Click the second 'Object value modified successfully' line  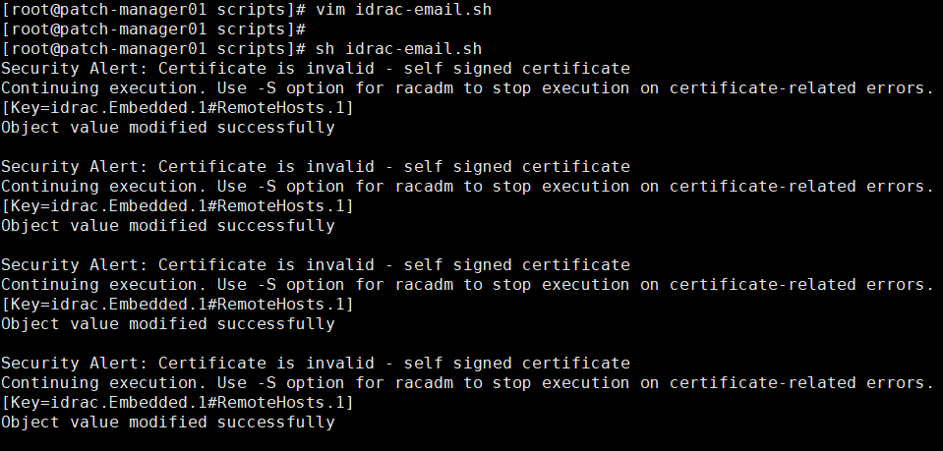point(168,226)
